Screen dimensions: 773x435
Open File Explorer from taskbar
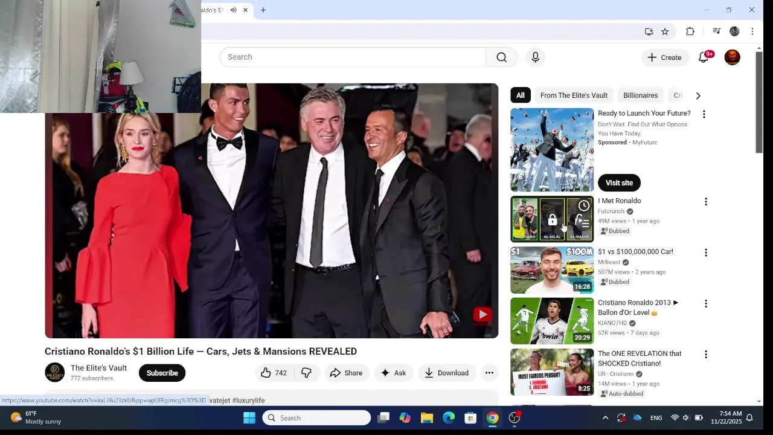click(x=427, y=418)
